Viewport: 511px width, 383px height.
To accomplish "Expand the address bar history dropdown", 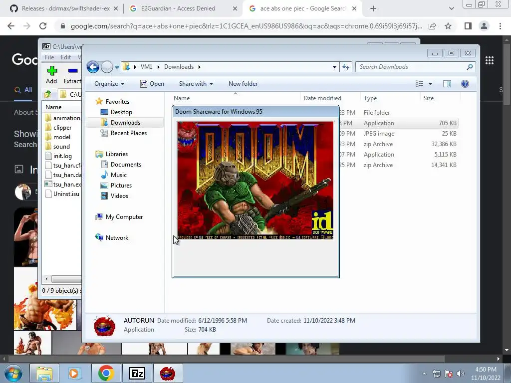I will tap(334, 67).
